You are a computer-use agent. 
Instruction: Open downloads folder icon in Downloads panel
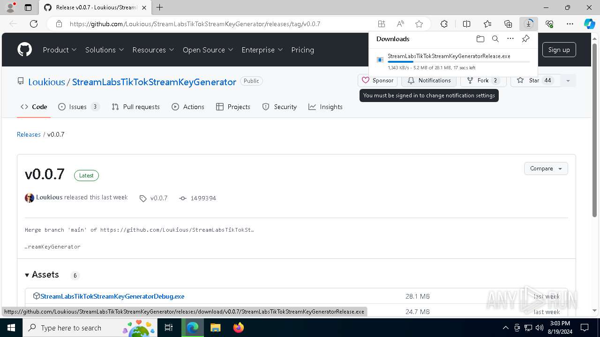480,39
